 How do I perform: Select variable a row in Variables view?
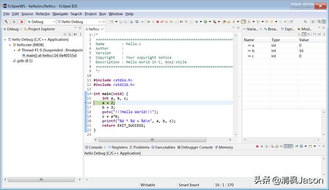pos(284,45)
